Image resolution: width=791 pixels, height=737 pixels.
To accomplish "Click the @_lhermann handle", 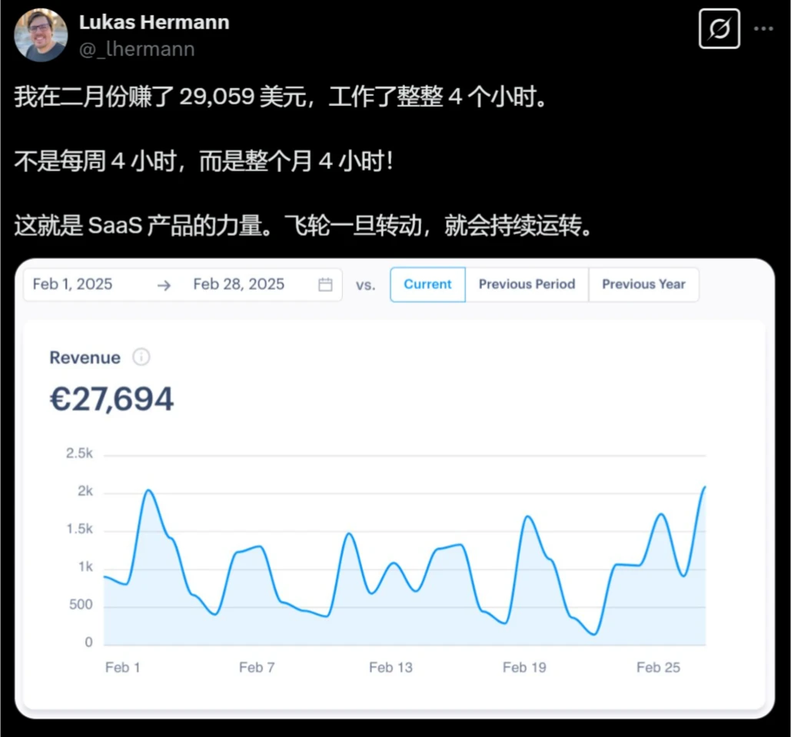I will (137, 49).
